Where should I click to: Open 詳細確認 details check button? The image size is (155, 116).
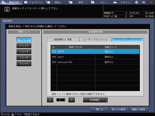95,100
